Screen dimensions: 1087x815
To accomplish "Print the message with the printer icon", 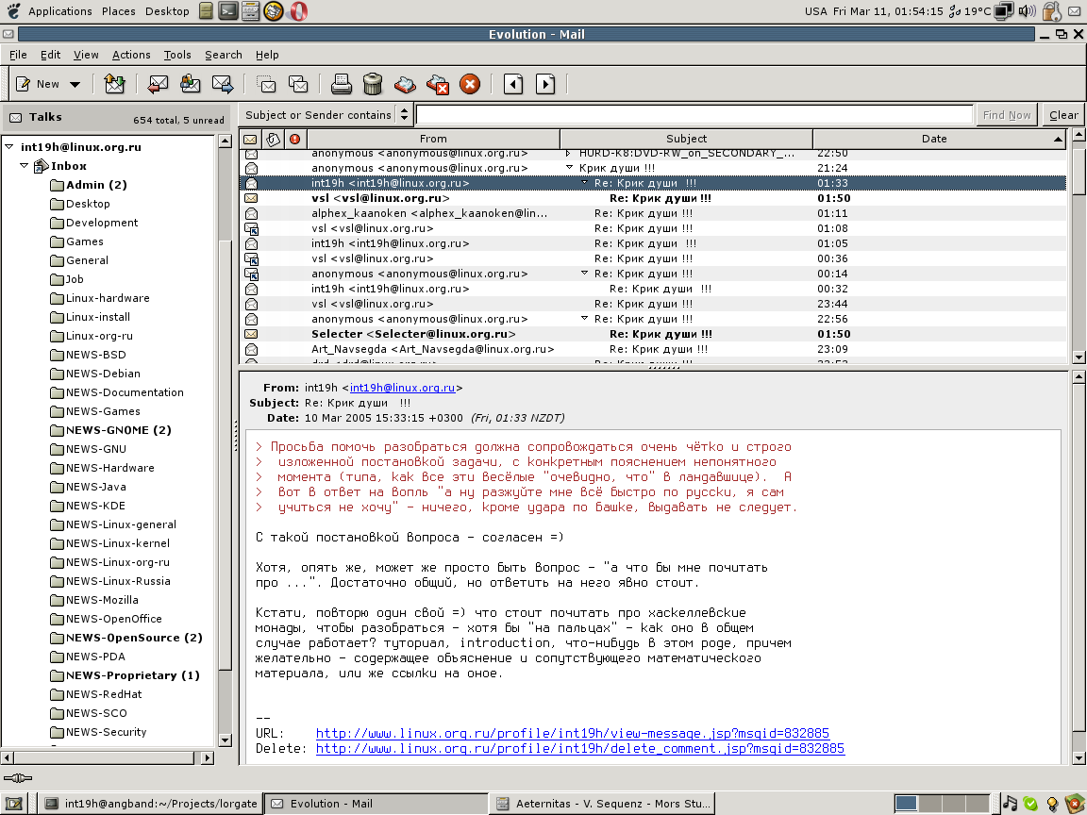I will (x=341, y=85).
